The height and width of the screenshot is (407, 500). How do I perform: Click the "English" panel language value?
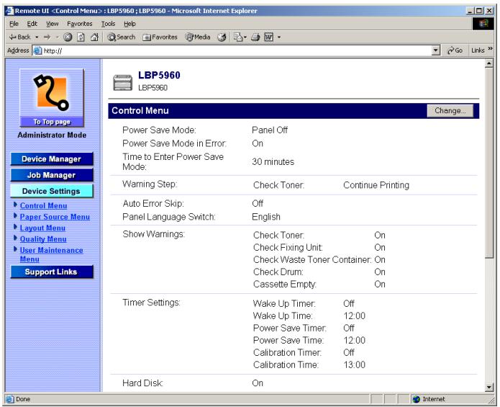coord(266,217)
